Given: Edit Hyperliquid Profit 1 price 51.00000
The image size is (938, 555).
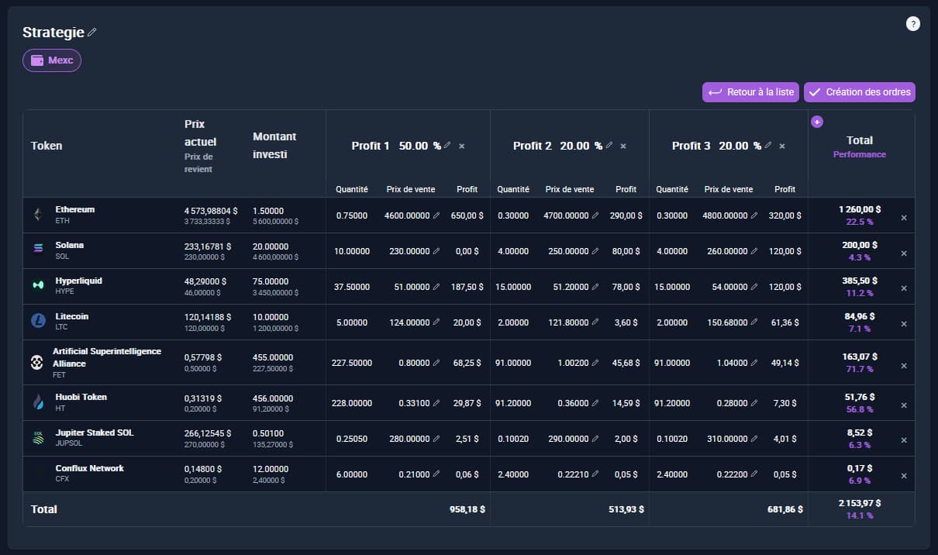Looking at the screenshot, I should 436,287.
